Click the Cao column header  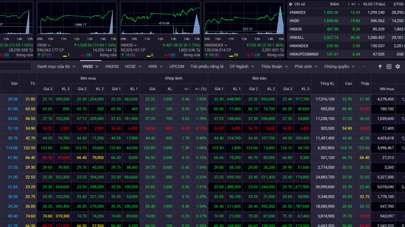coord(348,84)
